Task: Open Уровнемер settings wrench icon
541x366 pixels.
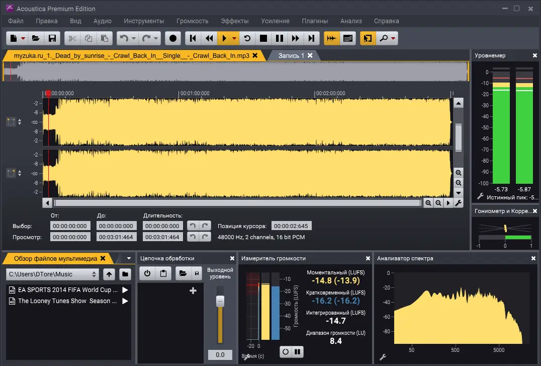Action: [480, 197]
